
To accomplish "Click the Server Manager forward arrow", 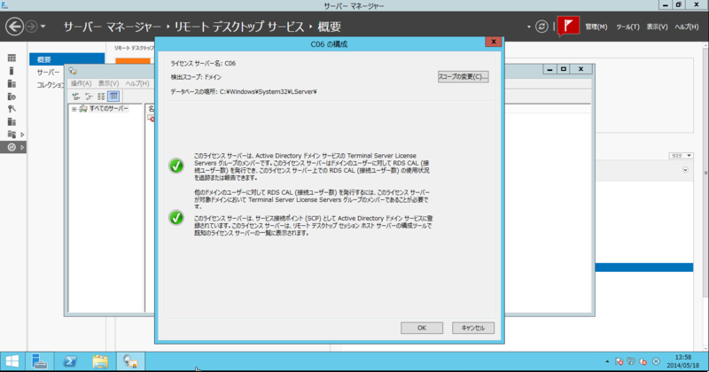I will (31, 27).
